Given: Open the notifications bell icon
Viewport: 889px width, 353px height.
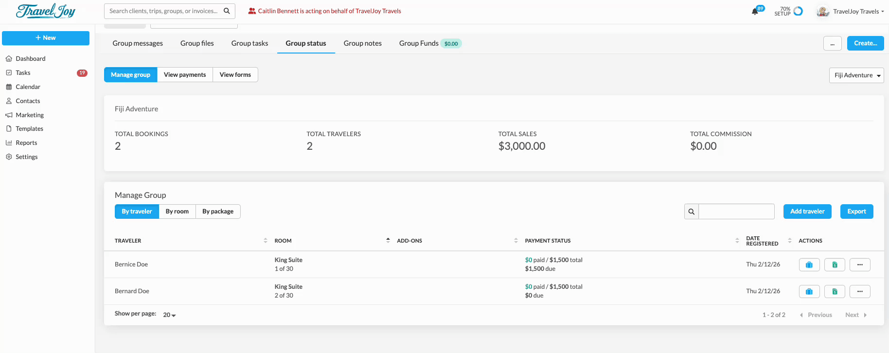Looking at the screenshot, I should [755, 11].
